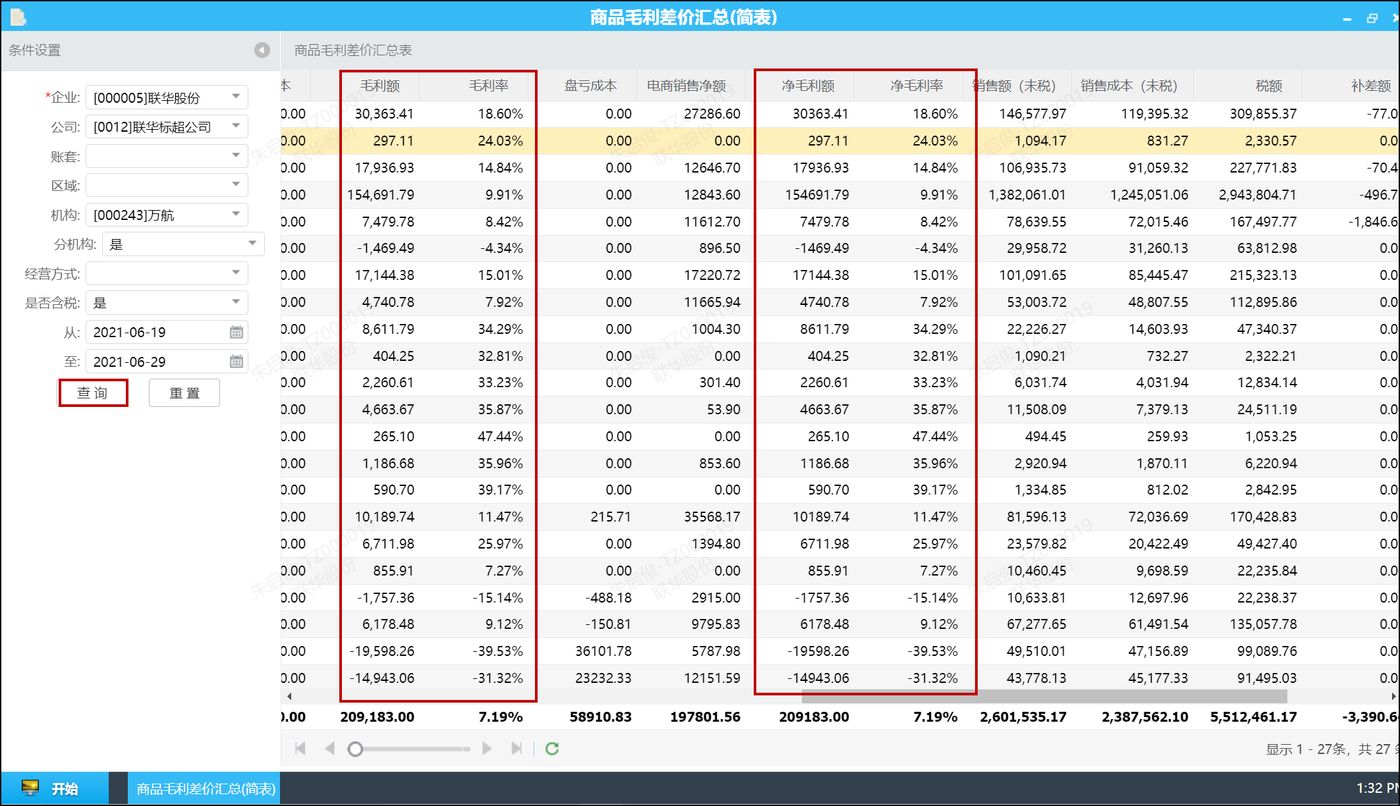Select 净毛利额 cell -19598.26
This screenshot has height=806, width=1400.
tap(818, 651)
